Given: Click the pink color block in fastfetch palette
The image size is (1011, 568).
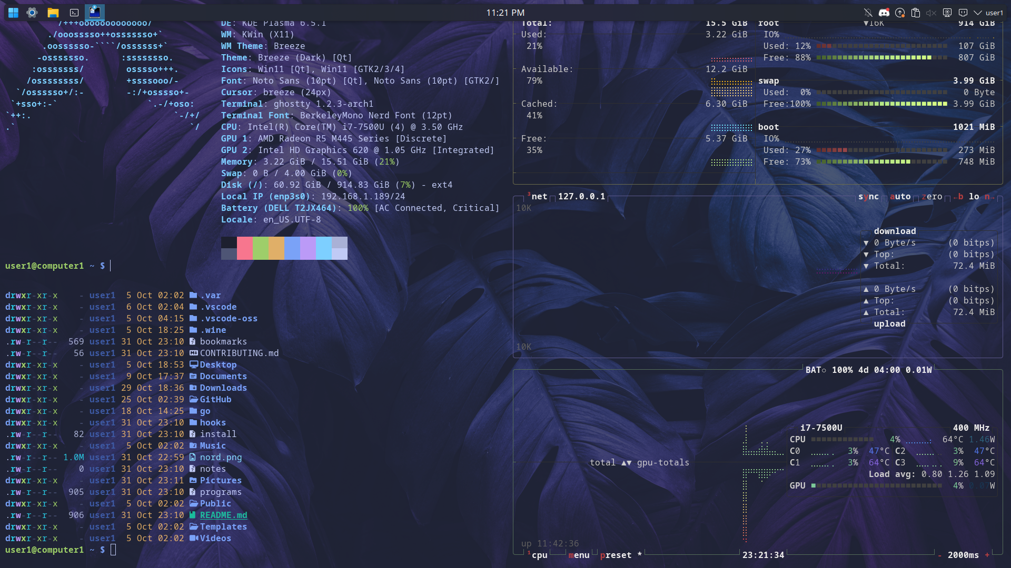Looking at the screenshot, I should 245,248.
